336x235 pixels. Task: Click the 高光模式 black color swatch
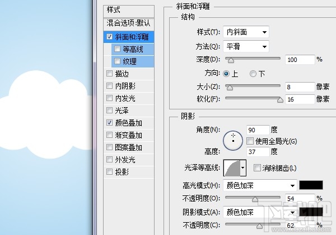[x=311, y=185]
